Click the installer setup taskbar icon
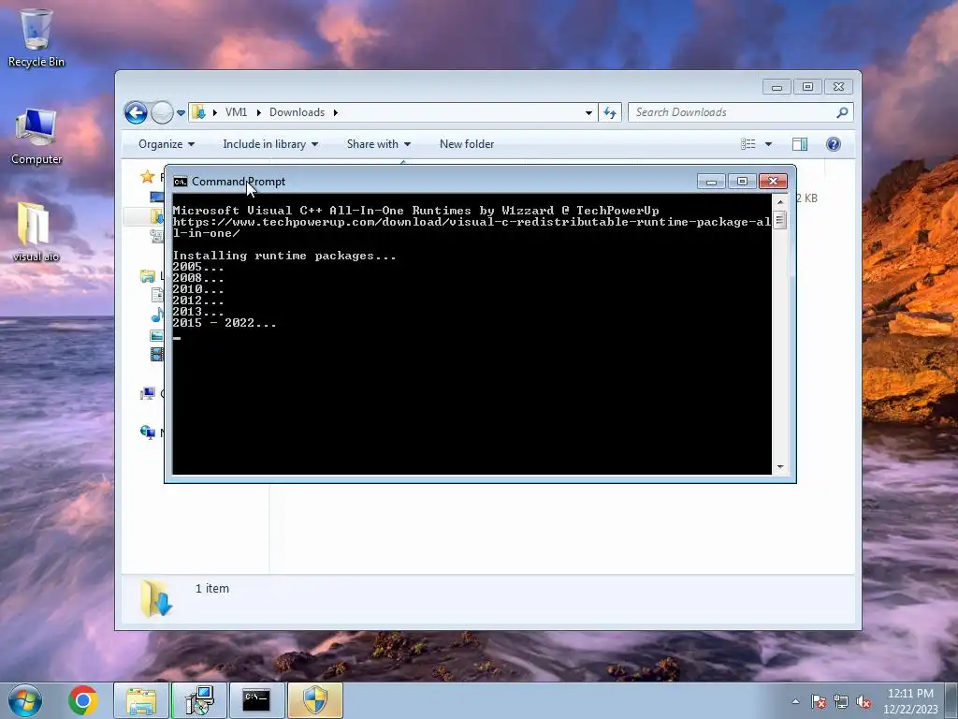This screenshot has width=958, height=719. (199, 700)
